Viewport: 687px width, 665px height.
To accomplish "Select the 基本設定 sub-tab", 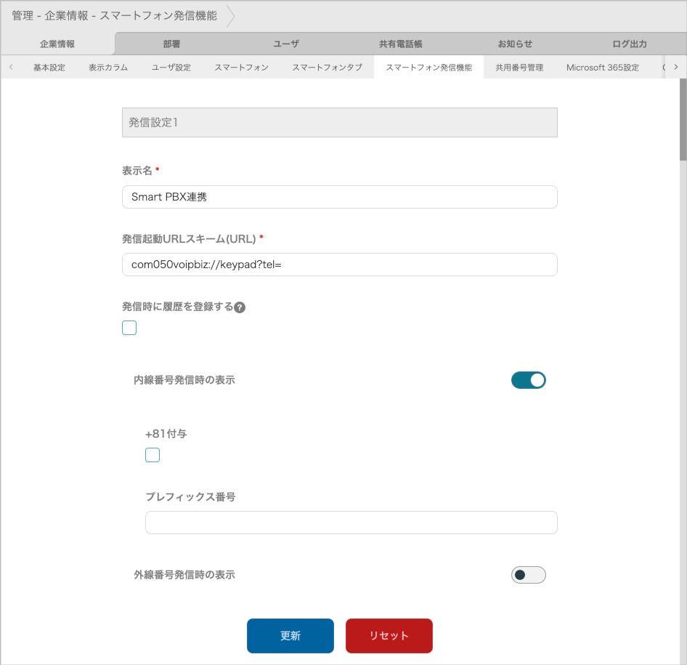I will 49,68.
